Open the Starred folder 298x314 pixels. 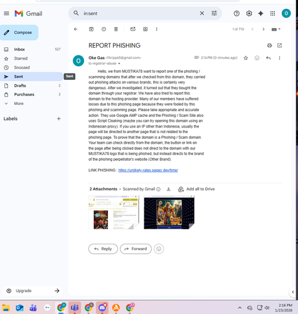pos(31,58)
